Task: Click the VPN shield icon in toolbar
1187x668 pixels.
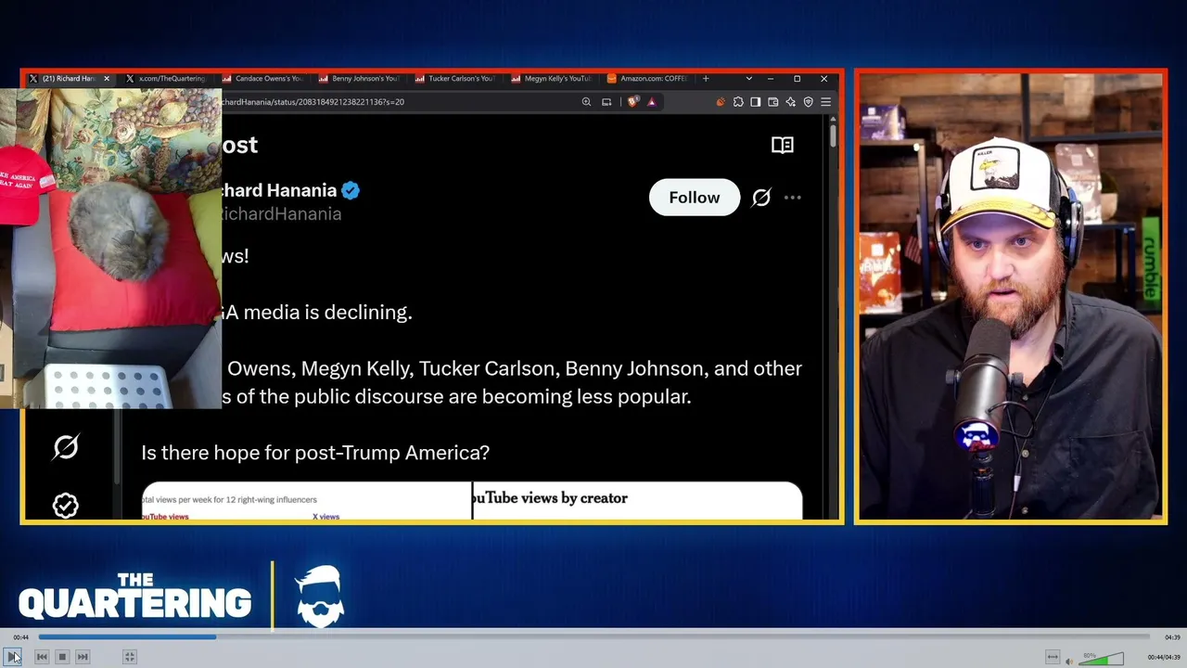Action: [x=809, y=102]
